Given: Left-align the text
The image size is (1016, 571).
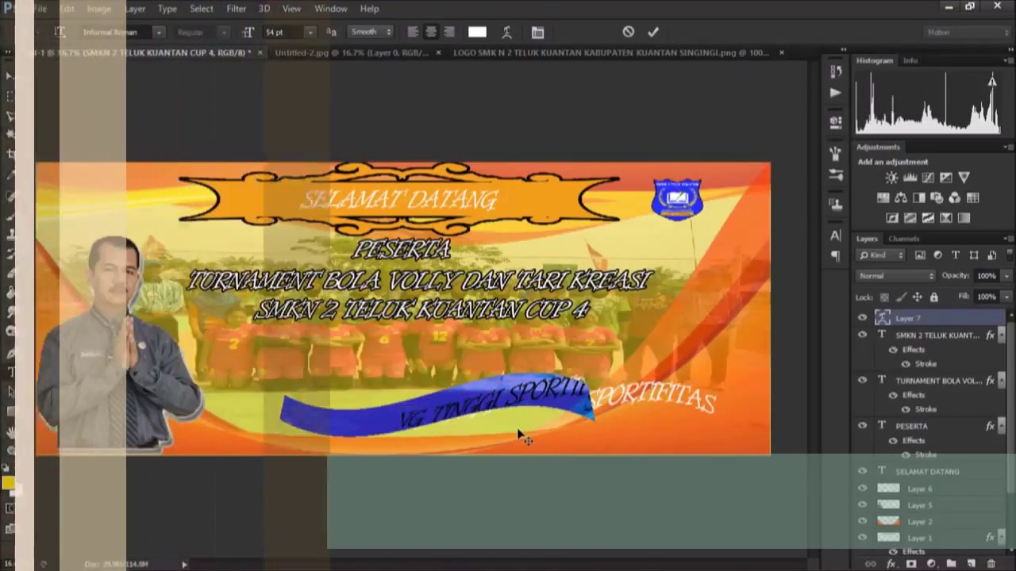Looking at the screenshot, I should [413, 33].
